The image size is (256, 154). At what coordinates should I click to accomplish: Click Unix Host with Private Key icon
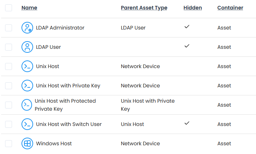(x=27, y=86)
